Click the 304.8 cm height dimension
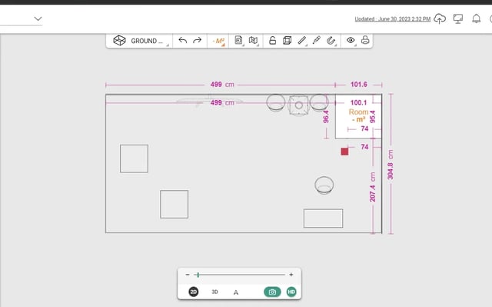Viewport: 492px width, 307px height. click(390, 165)
